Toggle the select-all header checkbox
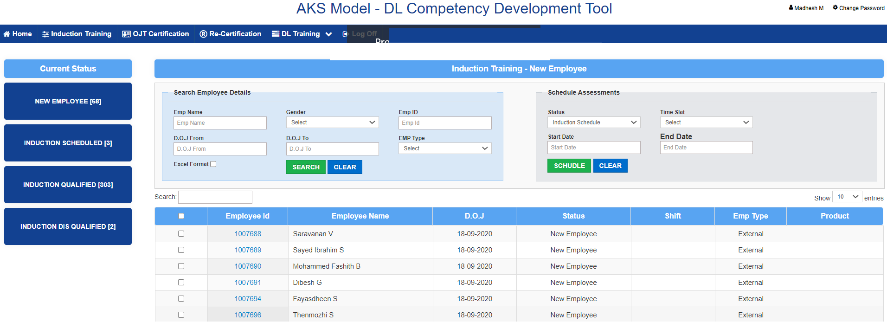This screenshot has width=887, height=322. 181,216
